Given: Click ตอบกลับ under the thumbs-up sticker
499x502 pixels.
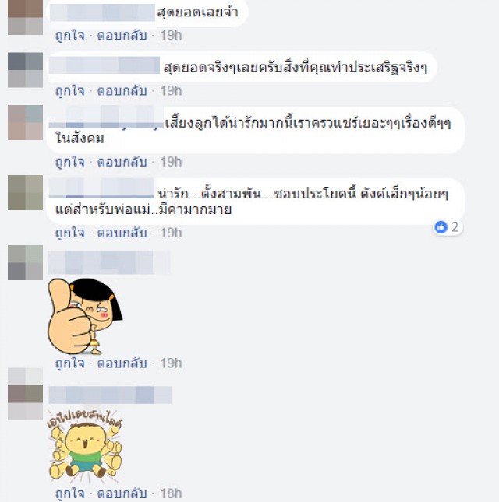Looking at the screenshot, I should (122, 363).
